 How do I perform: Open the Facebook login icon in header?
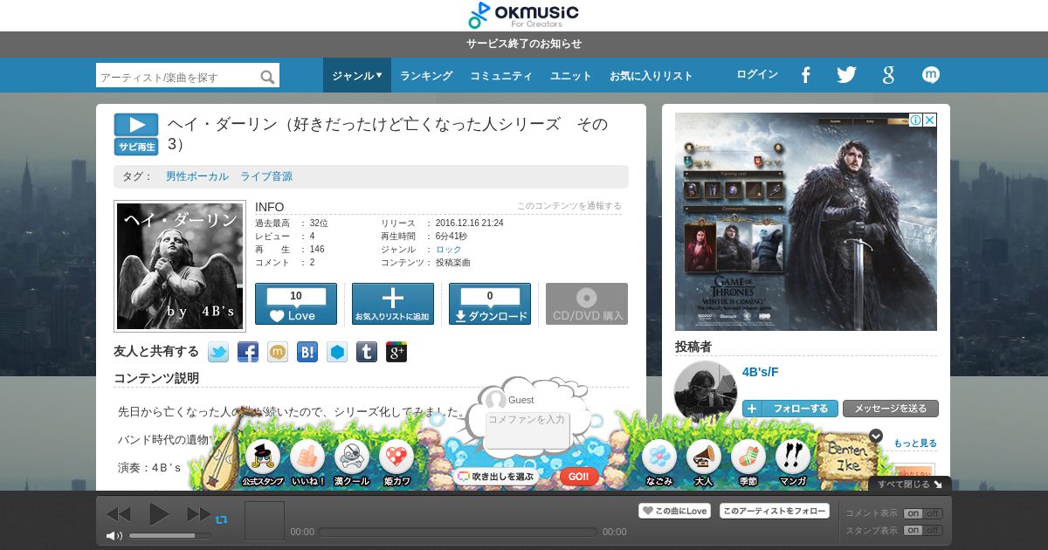pyautogui.click(x=805, y=75)
